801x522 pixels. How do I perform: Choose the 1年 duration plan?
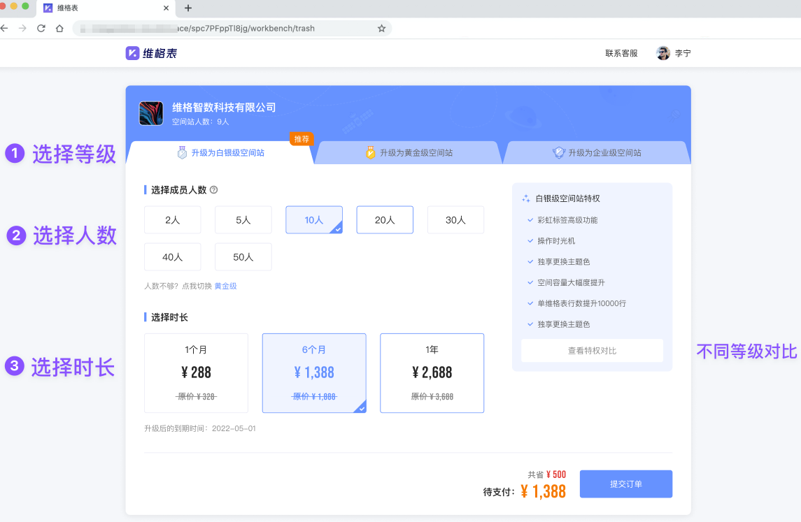[x=432, y=373]
